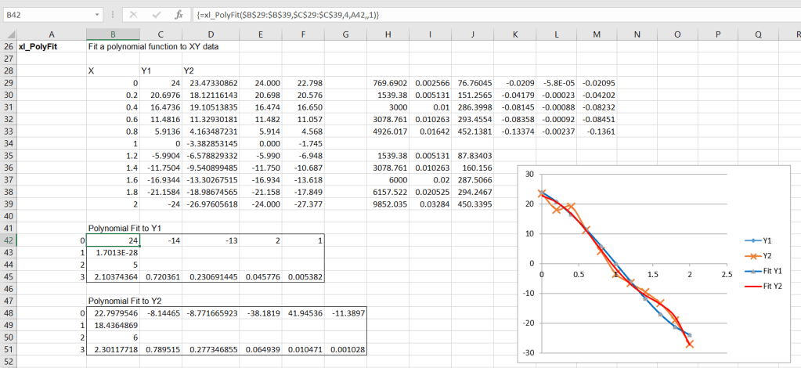Click cell containing 41.94536
This screenshot has height=368, width=801.
coord(304,313)
